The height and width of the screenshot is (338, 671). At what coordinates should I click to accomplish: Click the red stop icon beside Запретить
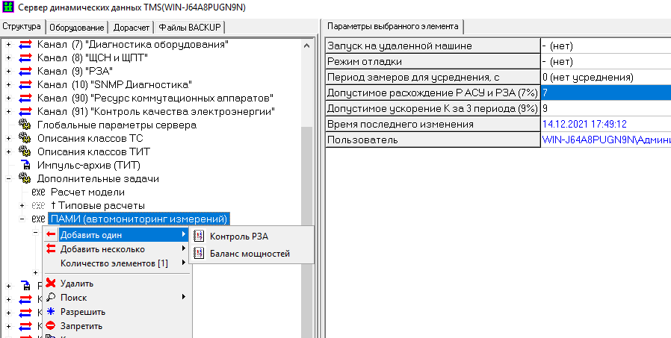pyautogui.click(x=51, y=326)
